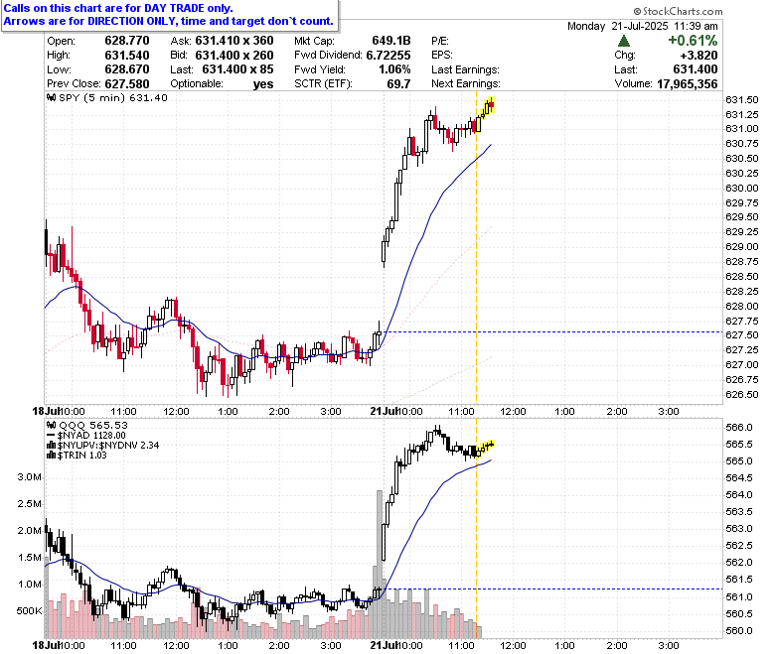Click the bar icon next to $TRIN
Screen dimensions: 775x654
click(51, 456)
